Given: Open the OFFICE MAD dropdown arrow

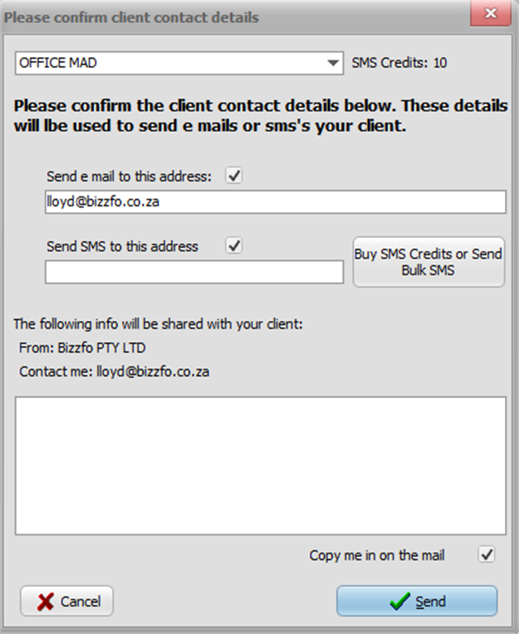Looking at the screenshot, I should tap(333, 63).
